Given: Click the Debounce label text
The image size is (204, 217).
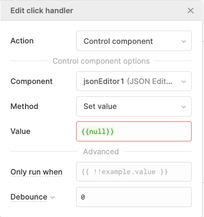Looking at the screenshot, I should click(x=29, y=197).
